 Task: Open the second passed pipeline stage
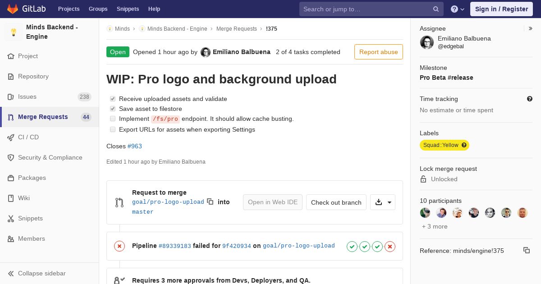(365, 246)
